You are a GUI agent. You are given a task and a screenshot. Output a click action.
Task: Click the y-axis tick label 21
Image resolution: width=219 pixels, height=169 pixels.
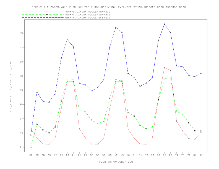(21, 147)
